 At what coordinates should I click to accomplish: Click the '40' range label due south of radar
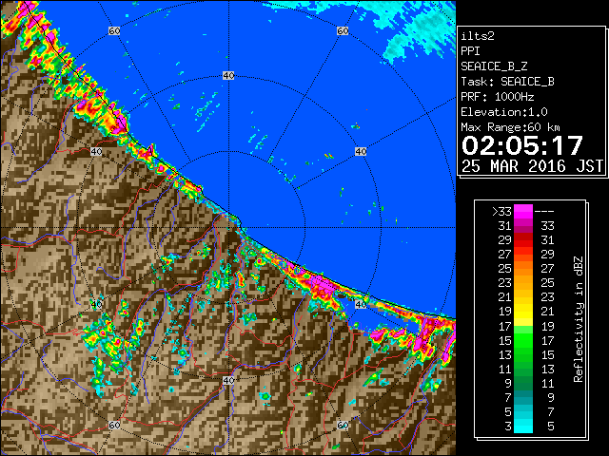[x=228, y=380]
